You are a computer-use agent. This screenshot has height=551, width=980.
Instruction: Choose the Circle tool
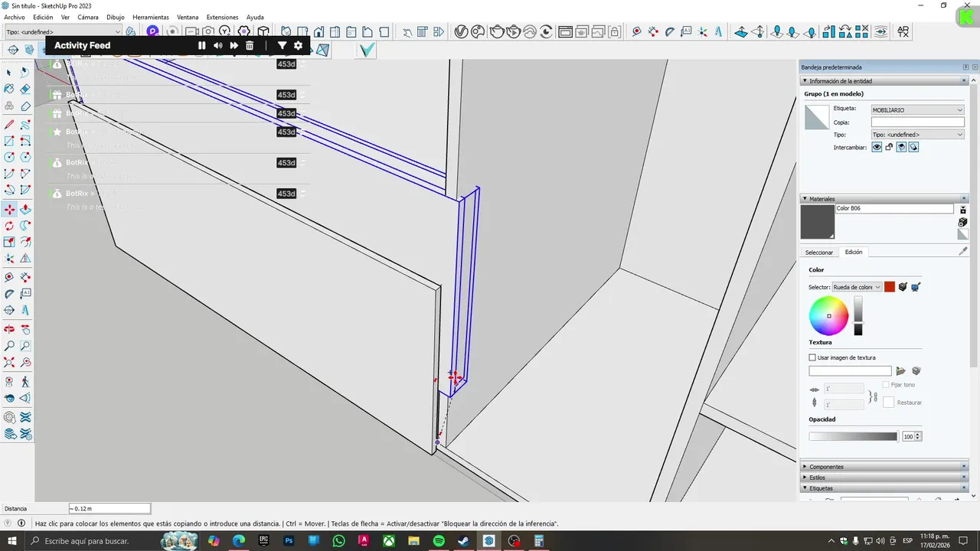click(x=9, y=157)
